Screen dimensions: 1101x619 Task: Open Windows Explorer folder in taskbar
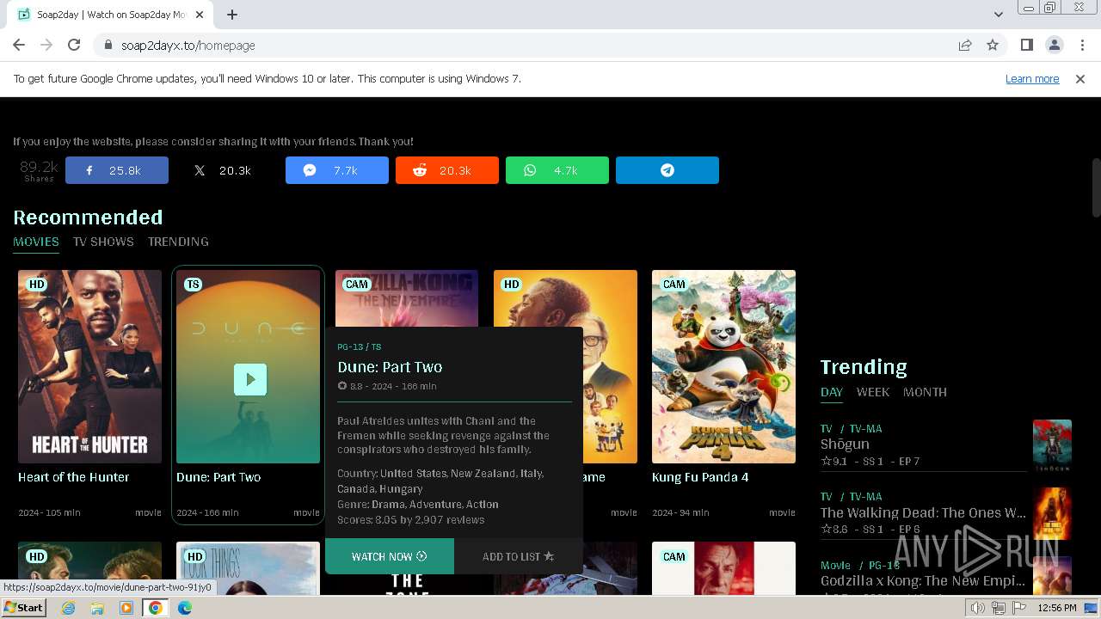(x=97, y=608)
